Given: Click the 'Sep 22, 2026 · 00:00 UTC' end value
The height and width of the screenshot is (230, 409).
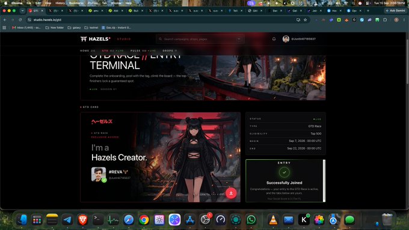Looking at the screenshot, I should pyautogui.click(x=304, y=148).
